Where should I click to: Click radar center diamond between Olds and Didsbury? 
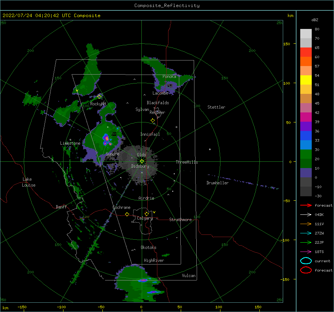(142, 161)
